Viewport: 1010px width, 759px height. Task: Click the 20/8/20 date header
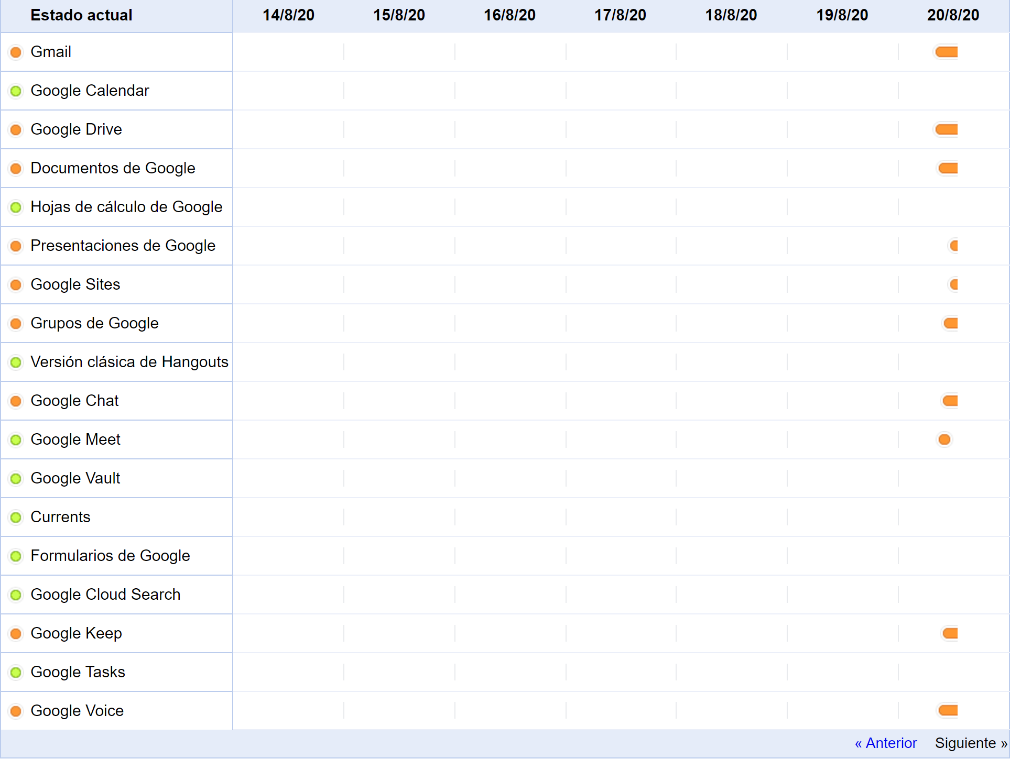click(x=953, y=15)
